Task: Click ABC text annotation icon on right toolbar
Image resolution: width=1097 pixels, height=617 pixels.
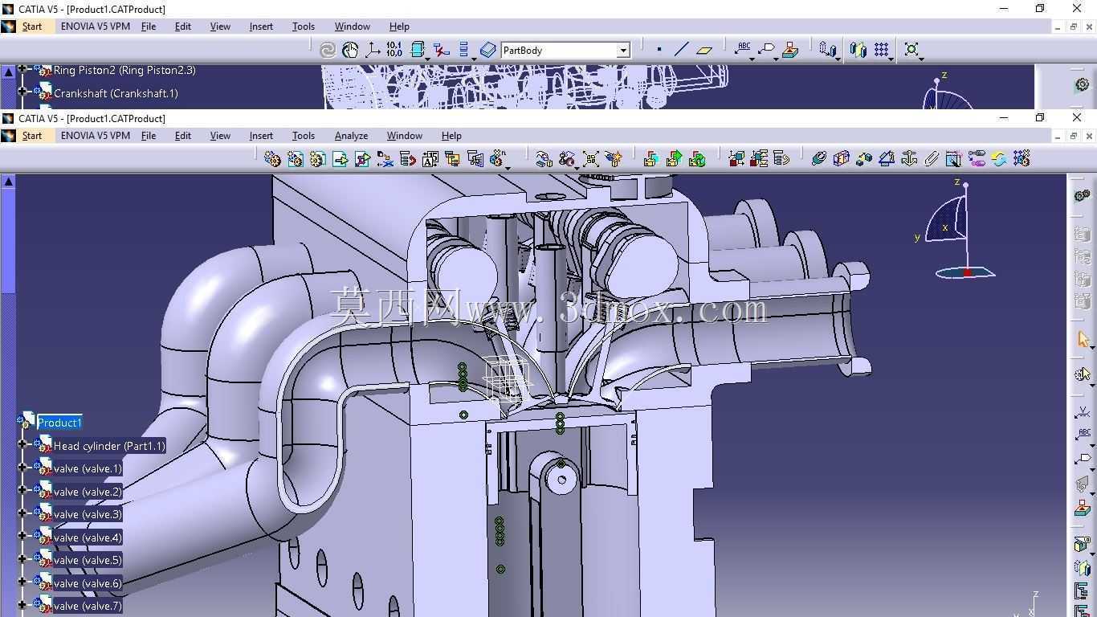Action: click(1083, 435)
